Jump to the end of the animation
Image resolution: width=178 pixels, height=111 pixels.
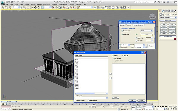[166, 107]
